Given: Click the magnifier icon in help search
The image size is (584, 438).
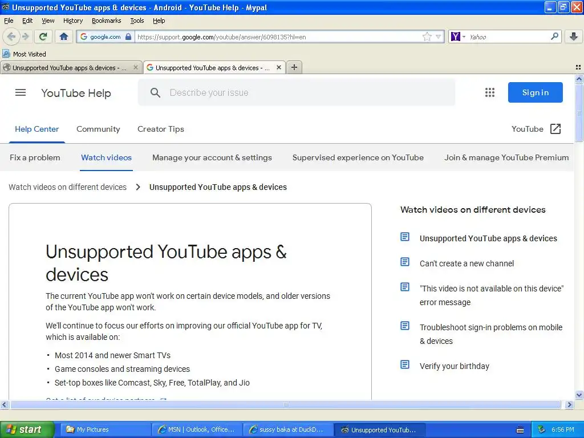Looking at the screenshot, I should [155, 93].
